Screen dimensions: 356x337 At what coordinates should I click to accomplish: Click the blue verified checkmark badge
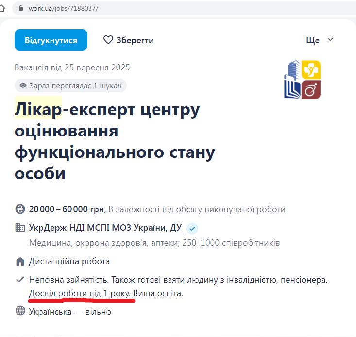[192, 228]
